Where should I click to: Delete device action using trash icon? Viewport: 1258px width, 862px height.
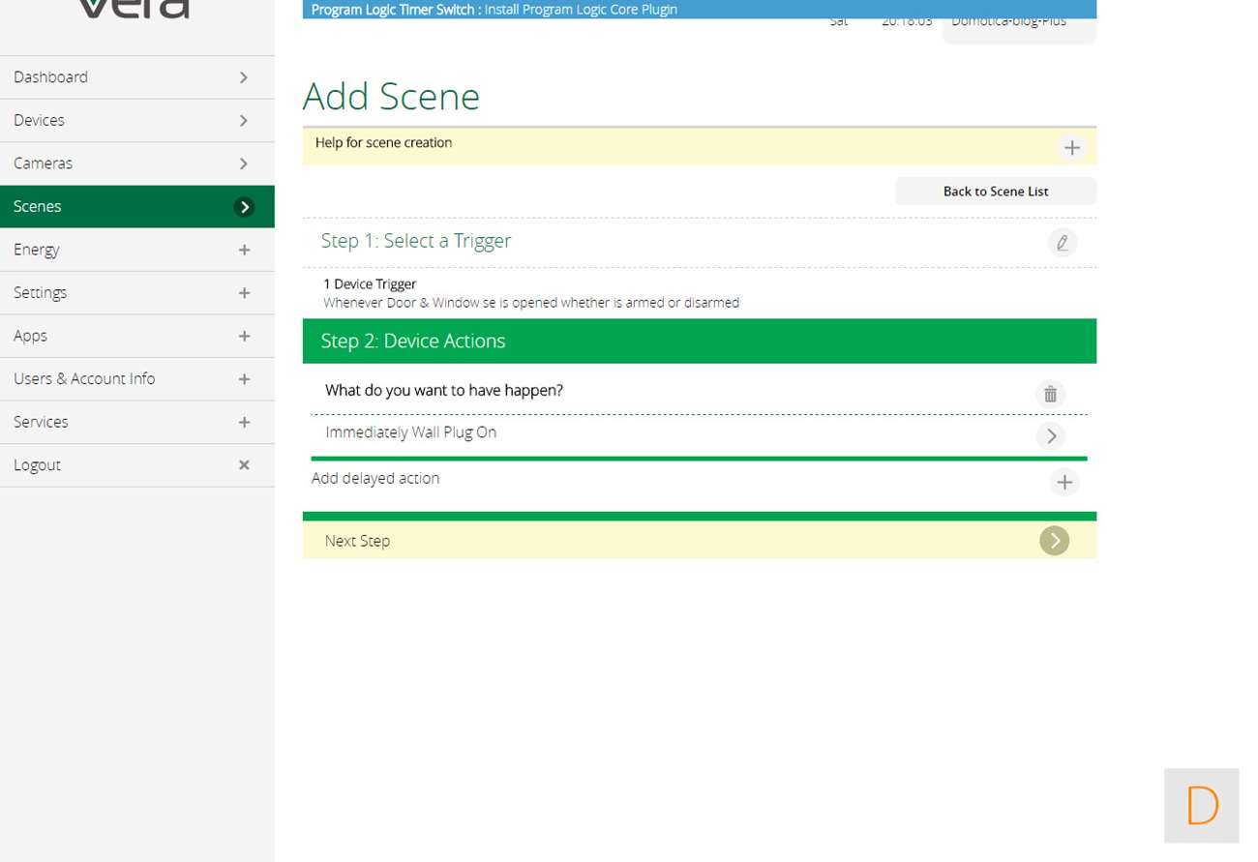pos(1050,394)
